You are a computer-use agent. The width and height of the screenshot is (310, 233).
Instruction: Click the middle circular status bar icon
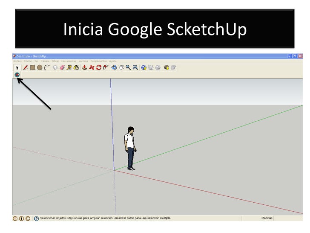[x=21, y=218]
